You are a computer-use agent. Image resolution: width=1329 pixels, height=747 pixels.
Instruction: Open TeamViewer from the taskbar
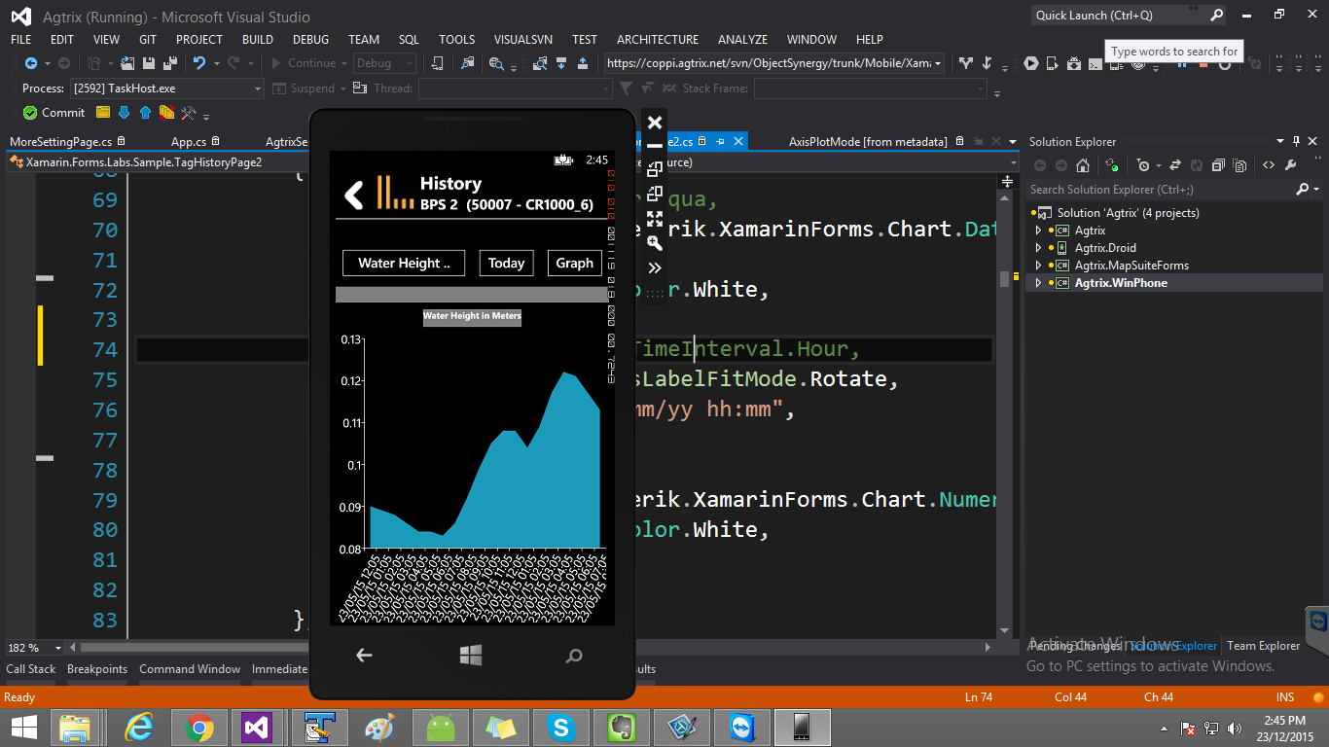coord(741,728)
